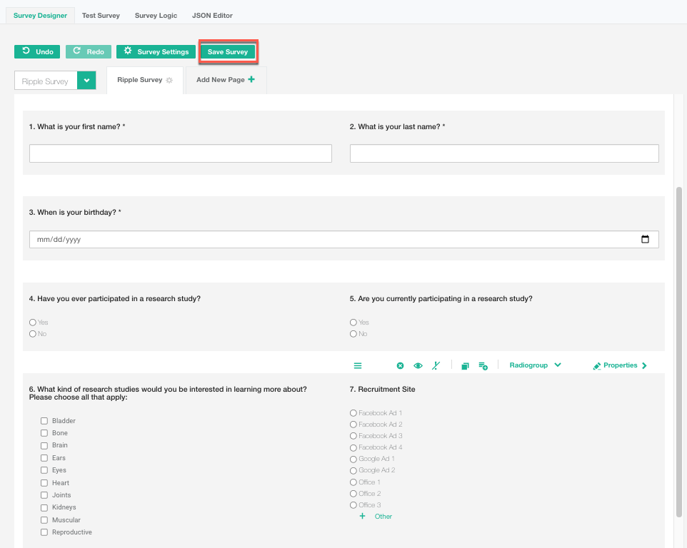Viewport: 687px width, 548px height.
Task: Click the drag handle hamburger icon for question 7
Action: tap(358, 366)
